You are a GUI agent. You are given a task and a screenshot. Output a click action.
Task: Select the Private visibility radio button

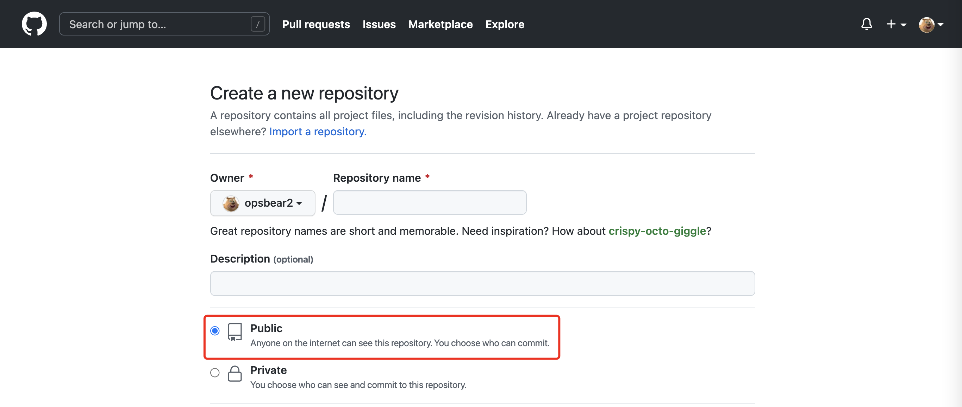pyautogui.click(x=215, y=373)
